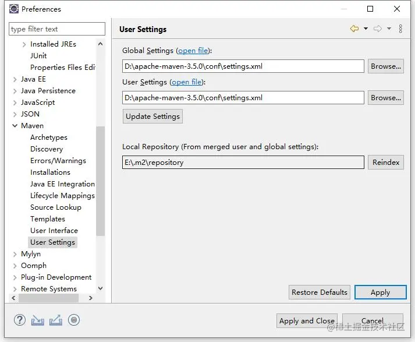
Task: Focus the type filter text field
Action: [x=57, y=29]
